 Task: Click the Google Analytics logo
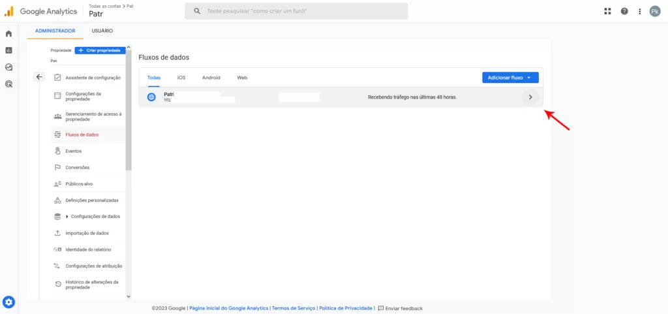pyautogui.click(x=41, y=12)
